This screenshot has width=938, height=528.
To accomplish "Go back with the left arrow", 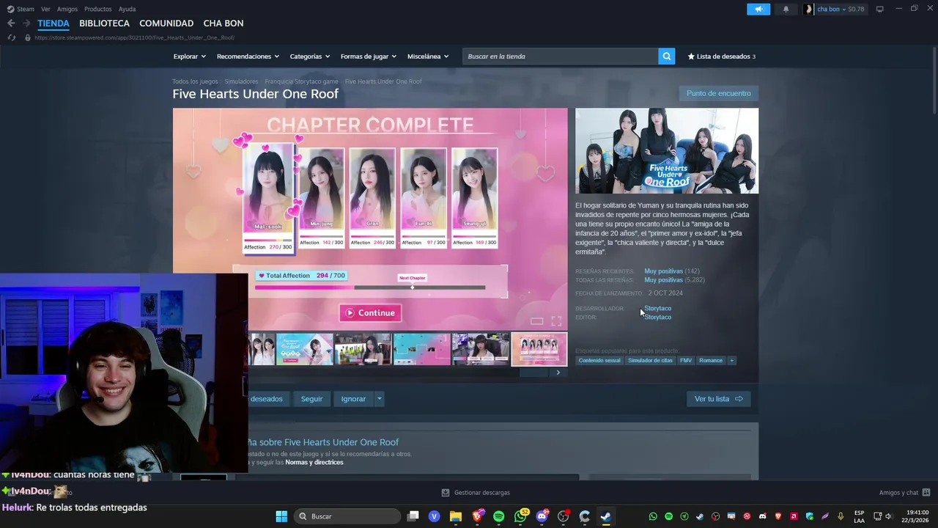I will point(11,23).
